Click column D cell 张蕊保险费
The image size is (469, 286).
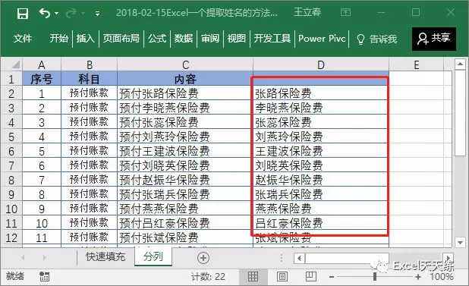pos(321,122)
